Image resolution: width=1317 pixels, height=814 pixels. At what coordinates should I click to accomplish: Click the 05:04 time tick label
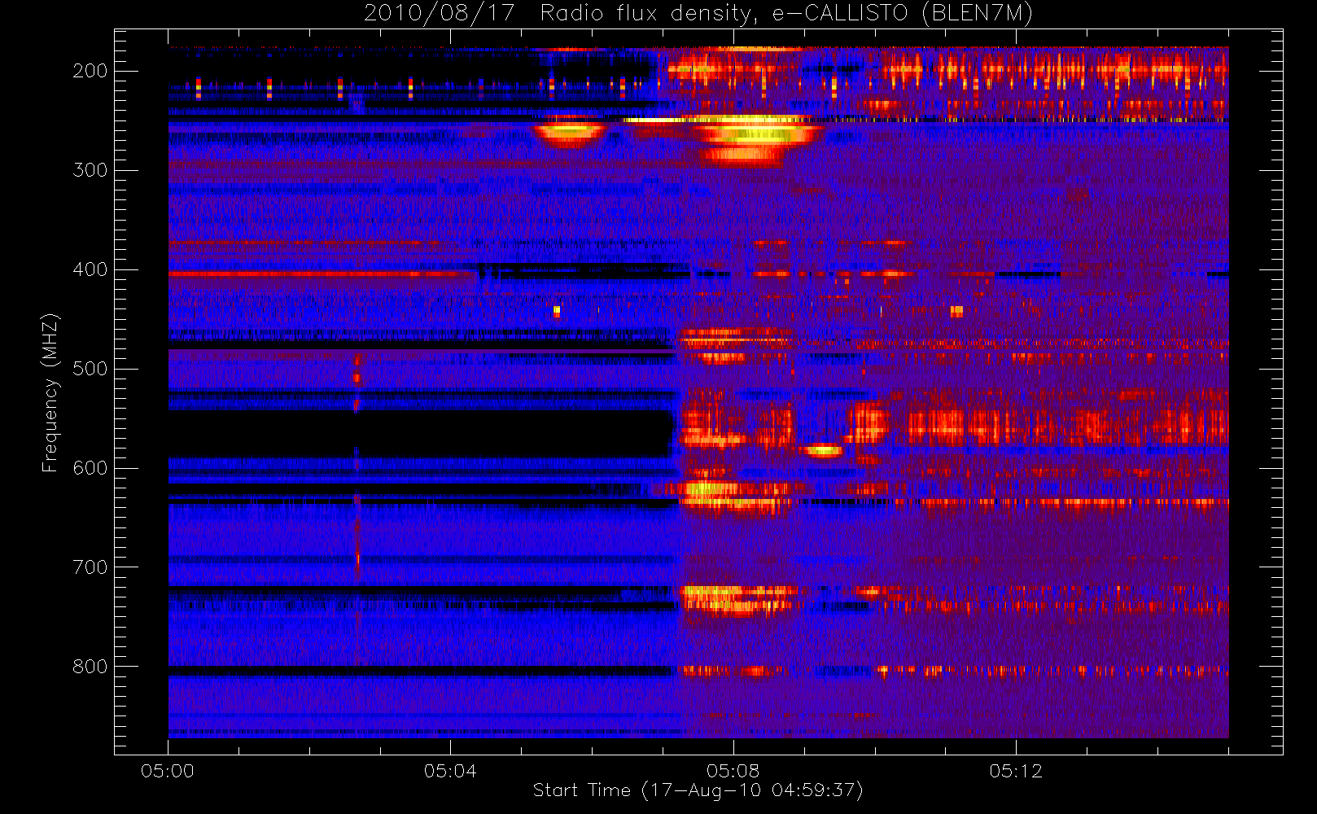[450, 771]
